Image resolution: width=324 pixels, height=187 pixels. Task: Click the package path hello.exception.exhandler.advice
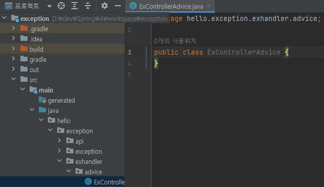252,18
